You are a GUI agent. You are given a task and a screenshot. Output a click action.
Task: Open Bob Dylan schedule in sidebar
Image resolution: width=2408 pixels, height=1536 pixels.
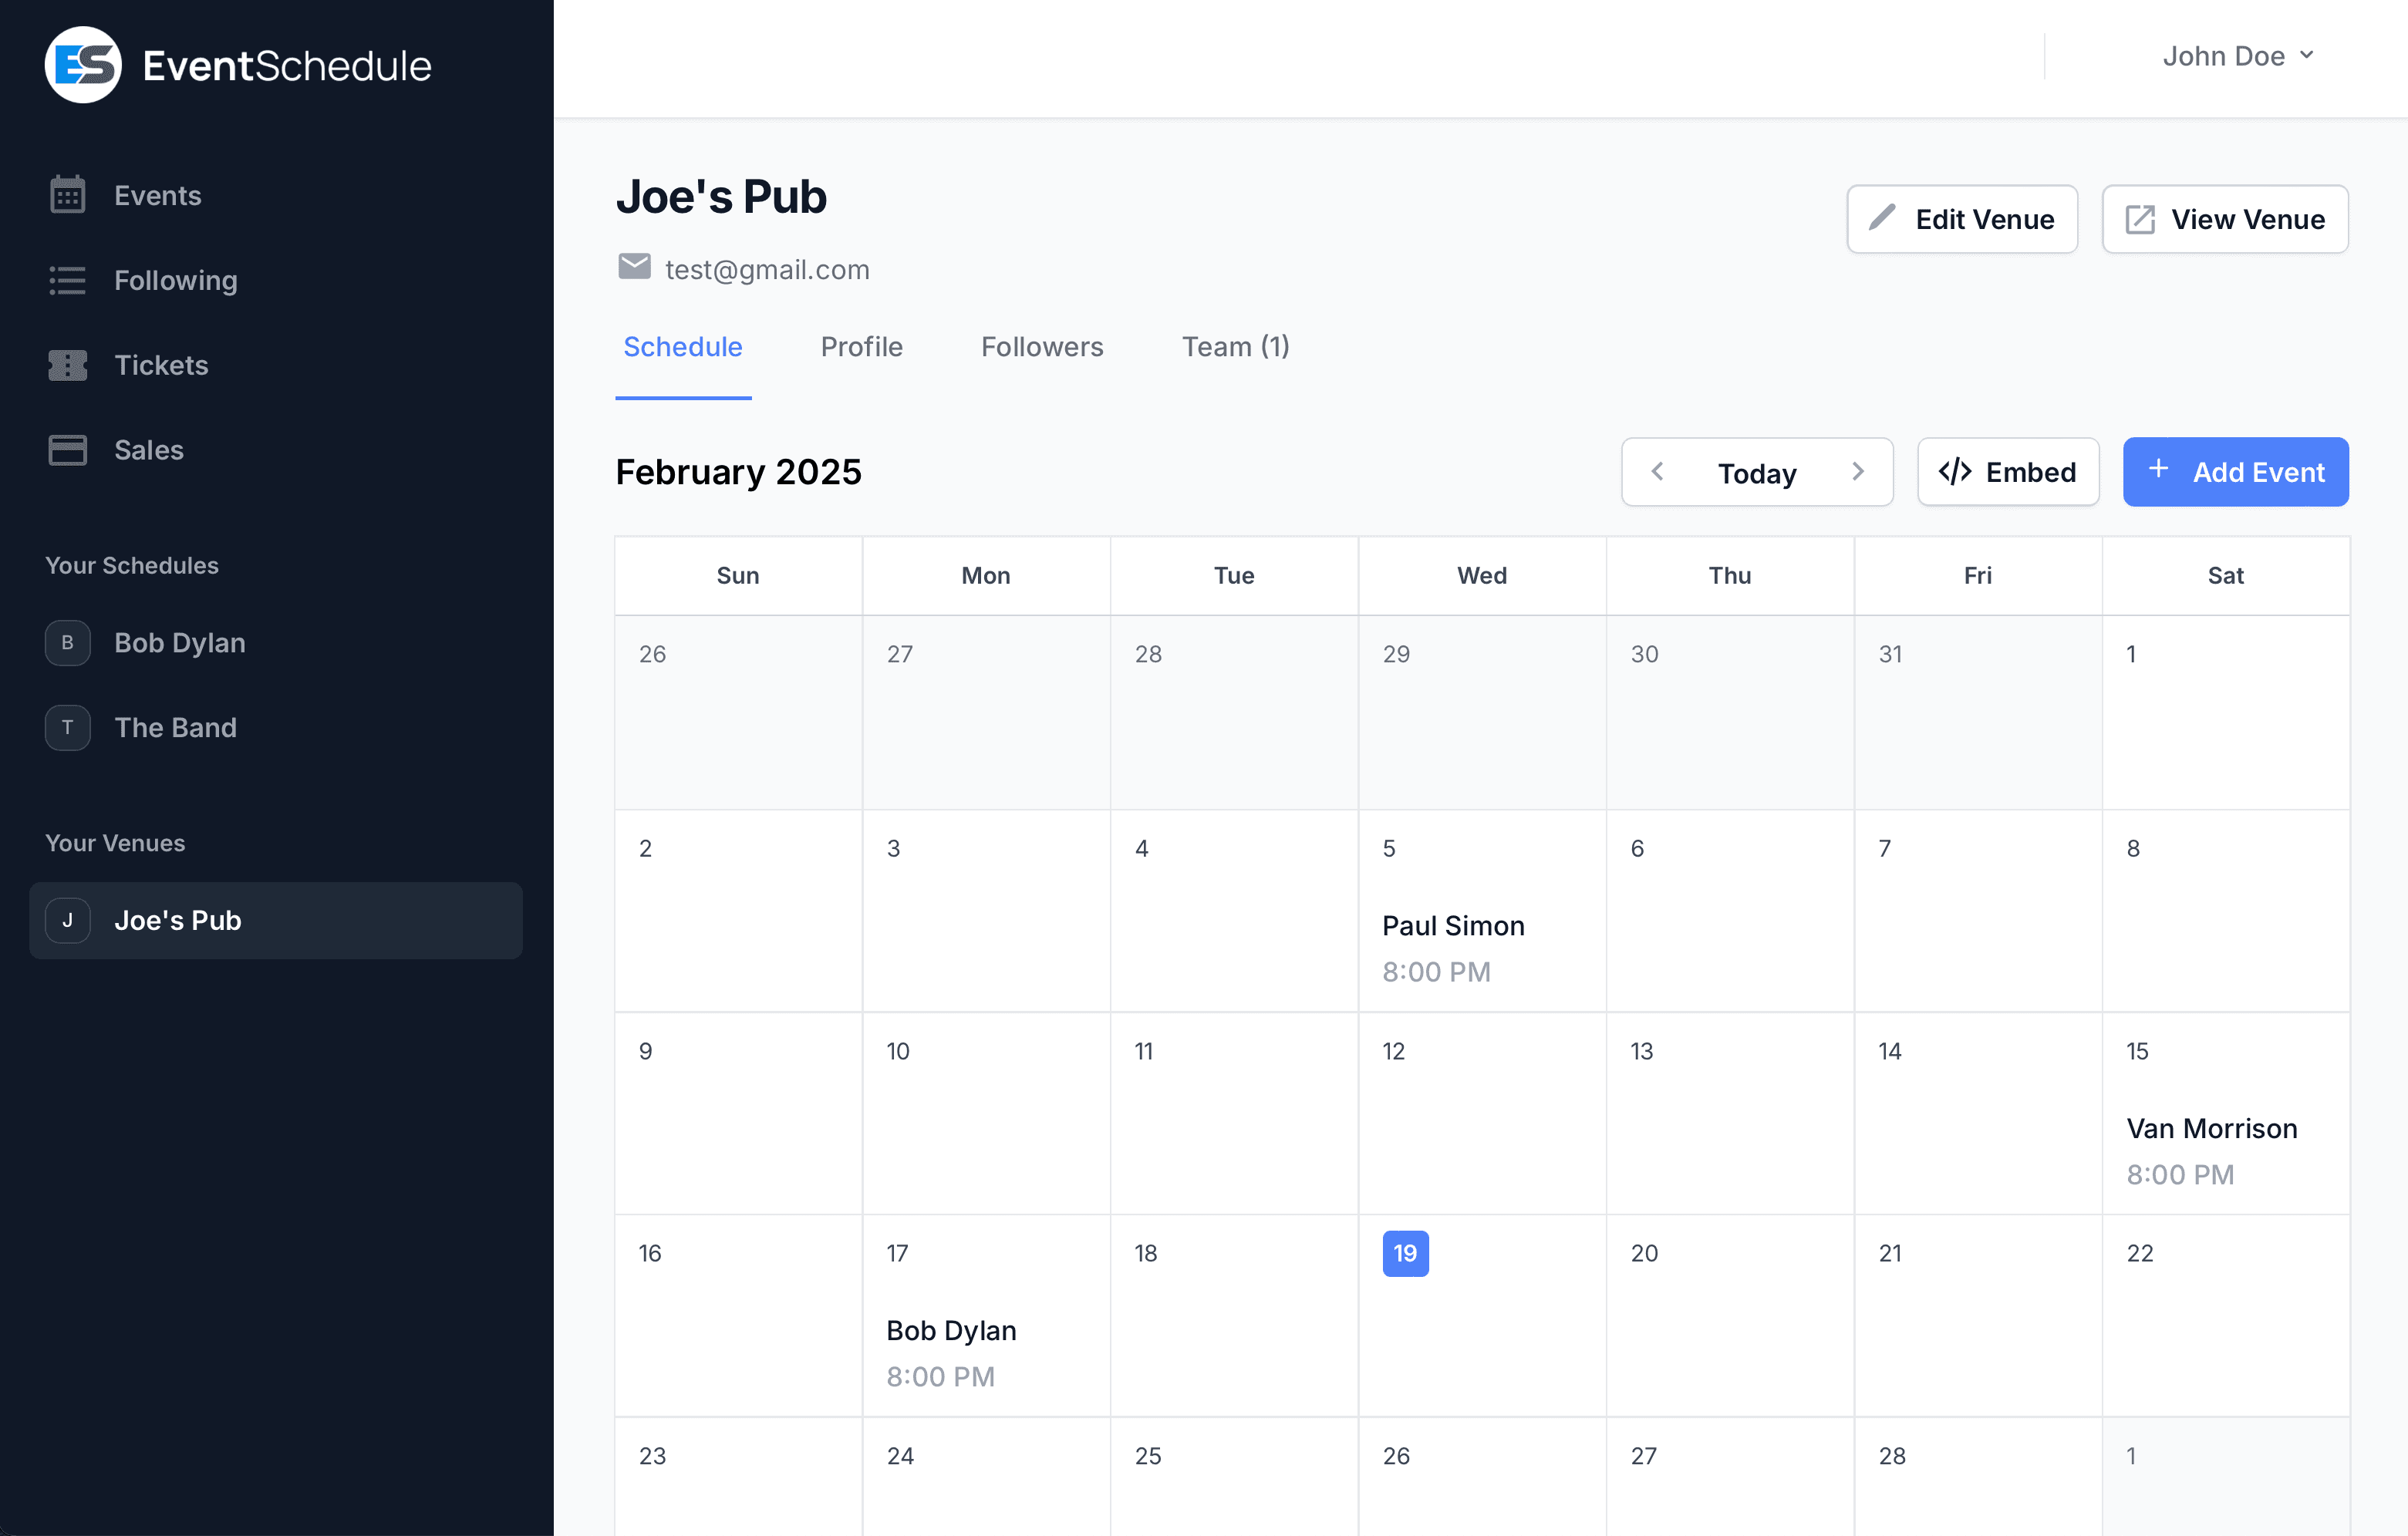tap(276, 642)
